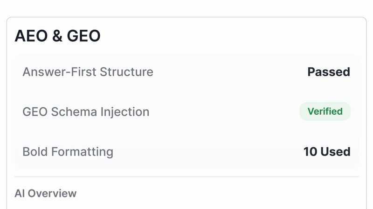Click the divider line above AI Overview
373x209 pixels.
(186, 177)
